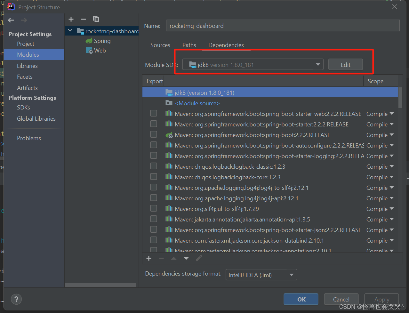The image size is (409, 313).
Task: Click the rocketmq-dashboard module folder icon
Action: click(x=80, y=31)
